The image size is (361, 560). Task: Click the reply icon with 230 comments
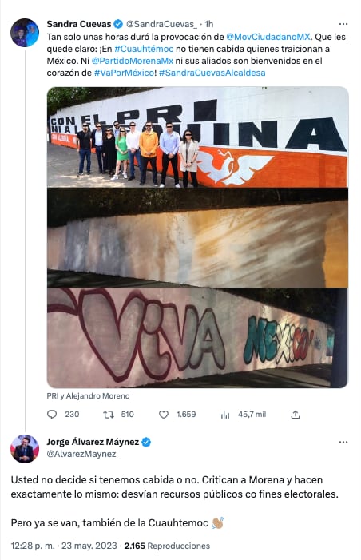click(52, 415)
